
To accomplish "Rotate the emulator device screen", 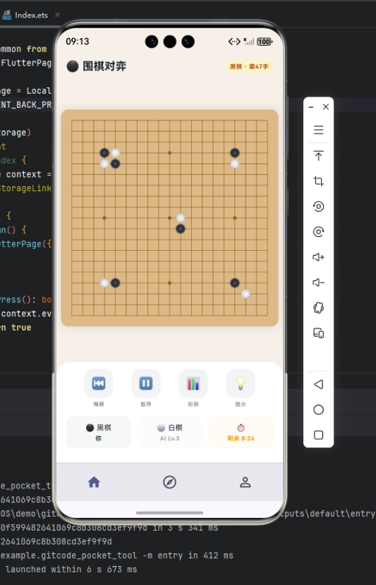I will (318, 308).
